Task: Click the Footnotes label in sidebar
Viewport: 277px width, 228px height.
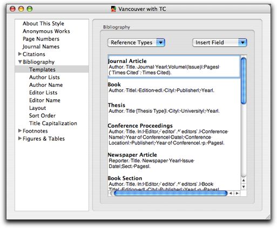Action: click(x=35, y=131)
